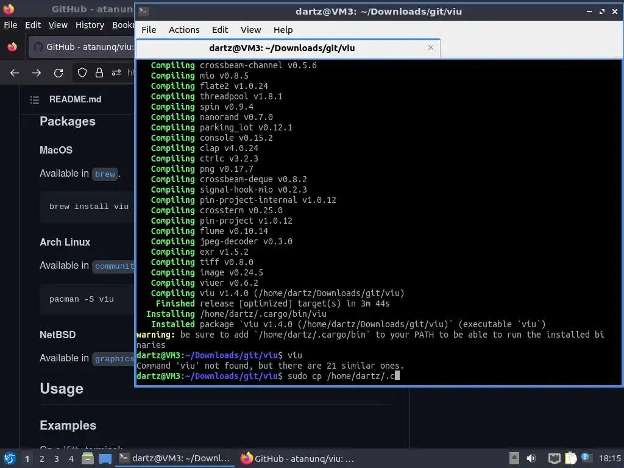Open Firefox tracking protection shield

tap(82, 73)
